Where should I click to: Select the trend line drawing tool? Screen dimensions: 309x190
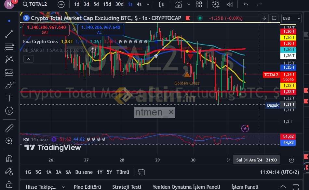click(9, 34)
